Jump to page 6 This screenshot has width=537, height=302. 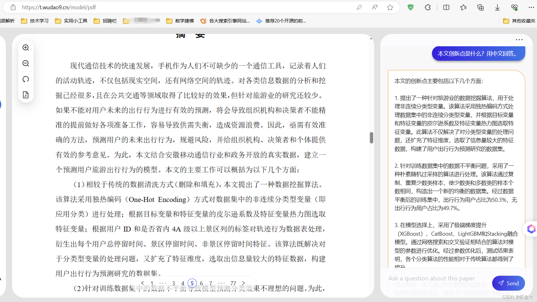201,283
